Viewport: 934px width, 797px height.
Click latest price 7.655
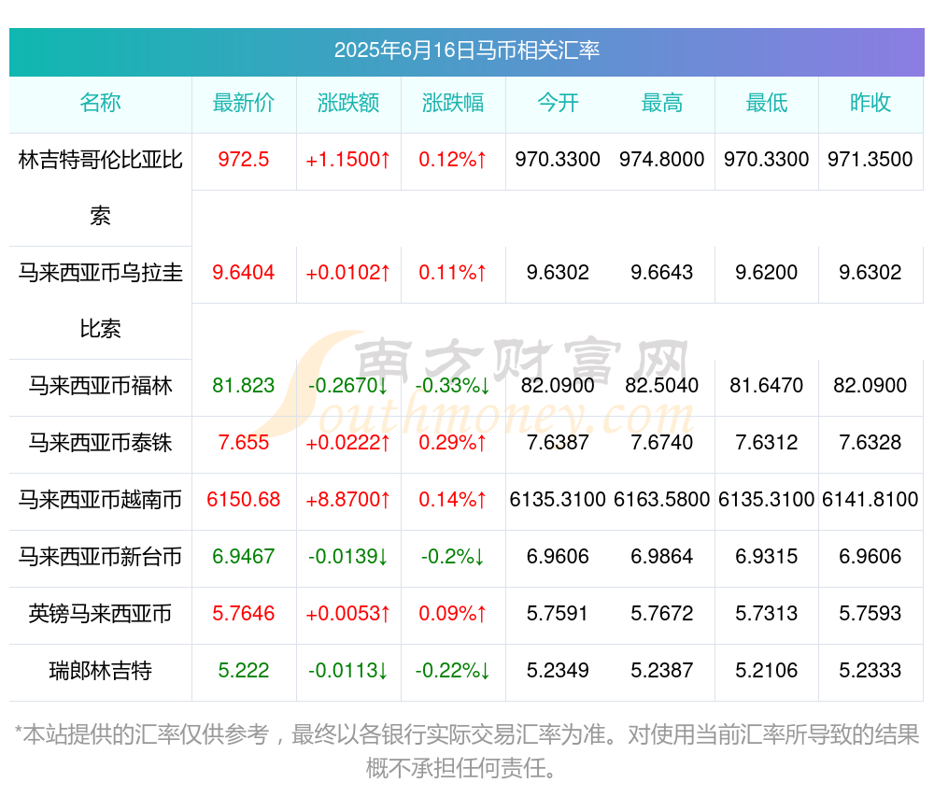(244, 443)
